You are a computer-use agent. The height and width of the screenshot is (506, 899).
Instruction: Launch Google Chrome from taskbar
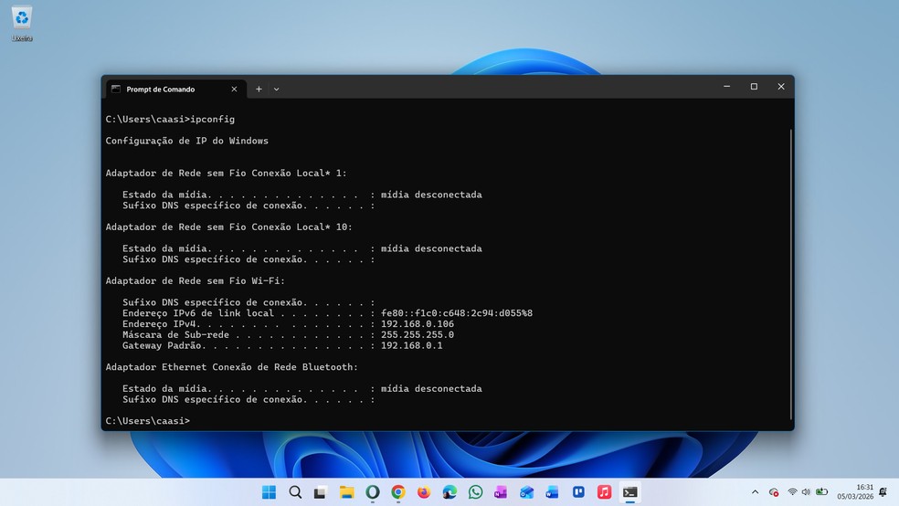(x=398, y=492)
